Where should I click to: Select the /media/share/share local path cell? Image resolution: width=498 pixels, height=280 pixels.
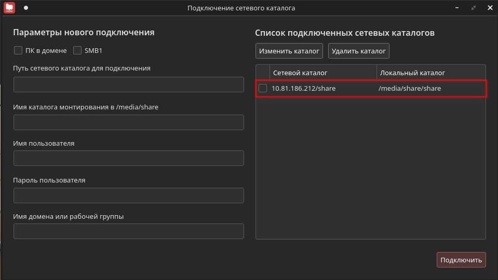pyautogui.click(x=410, y=89)
